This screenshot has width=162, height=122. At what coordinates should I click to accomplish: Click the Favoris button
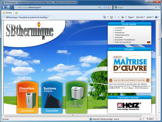pyautogui.click(x=7, y=12)
